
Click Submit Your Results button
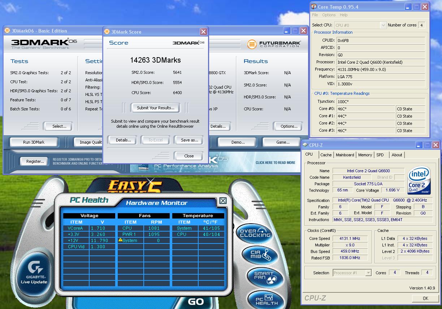(x=156, y=107)
